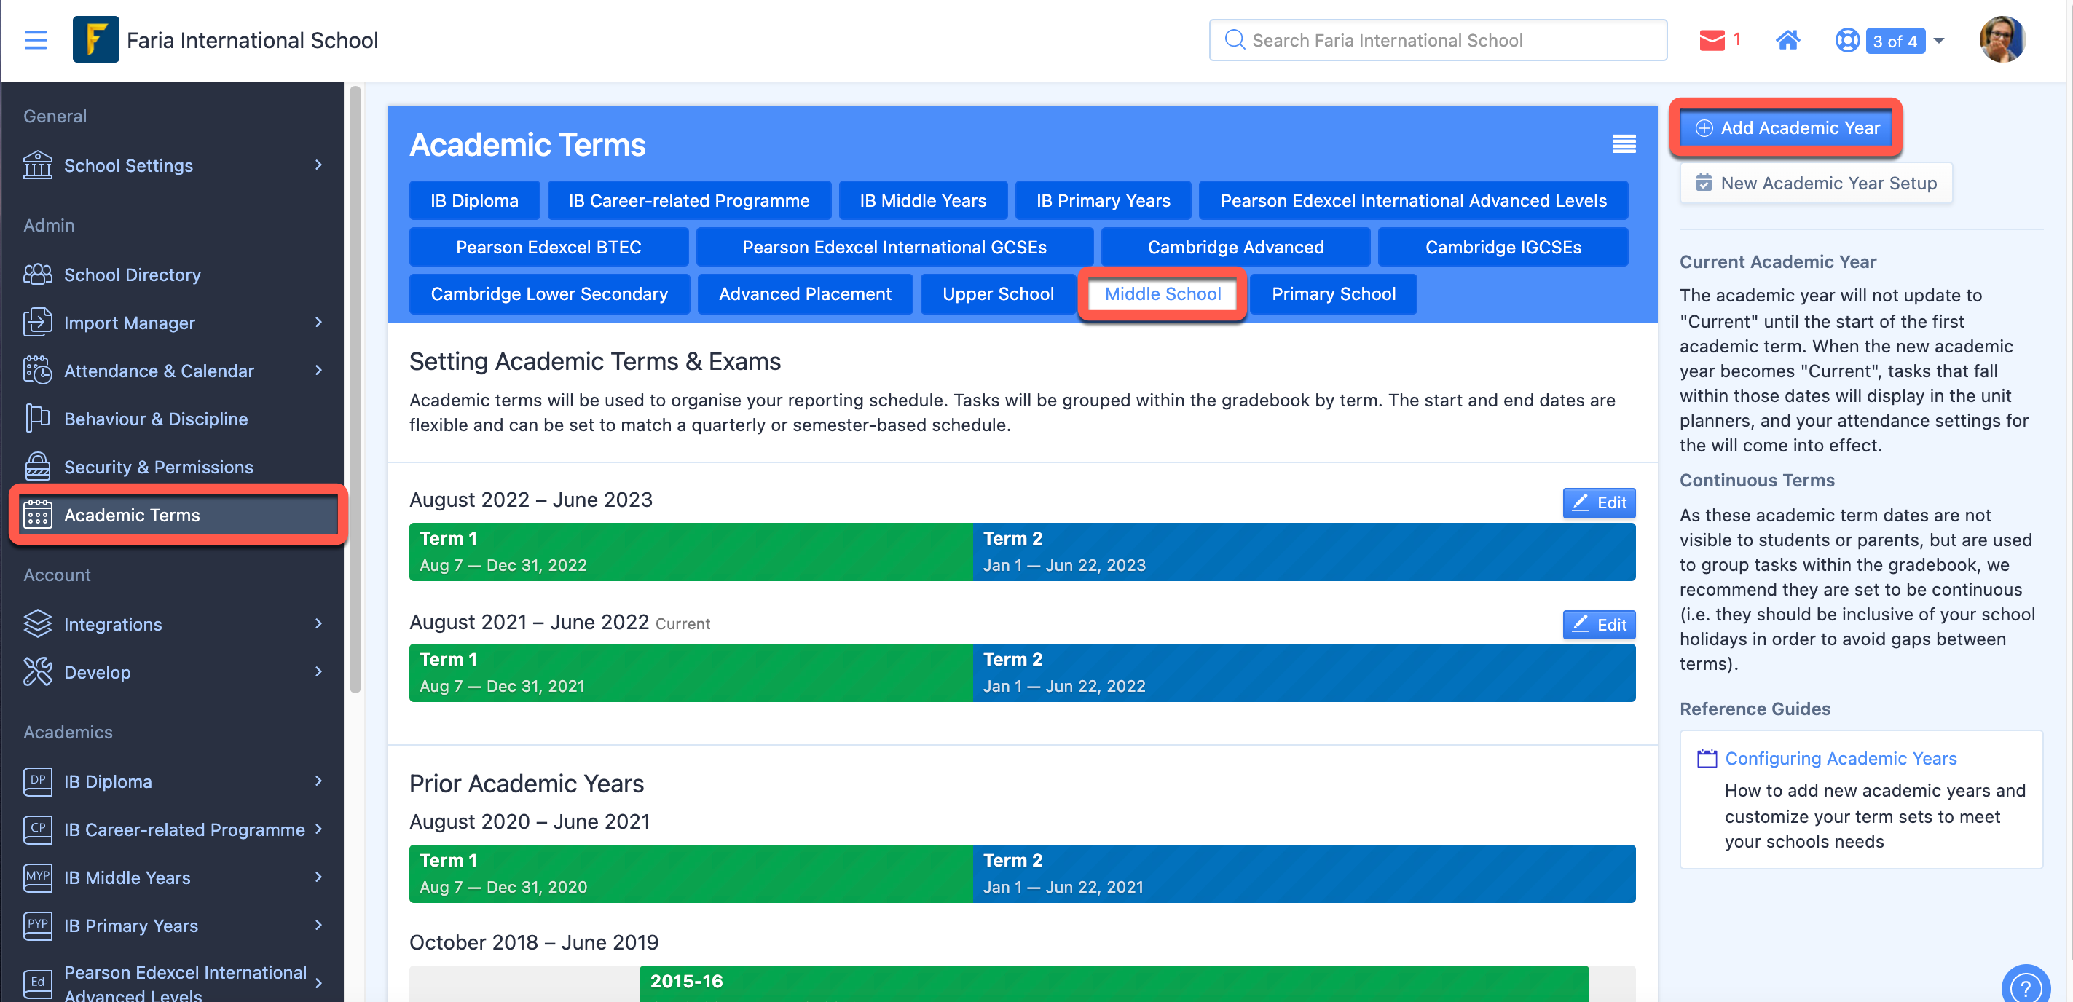
Task: Select the Primary School tab
Action: coord(1333,293)
